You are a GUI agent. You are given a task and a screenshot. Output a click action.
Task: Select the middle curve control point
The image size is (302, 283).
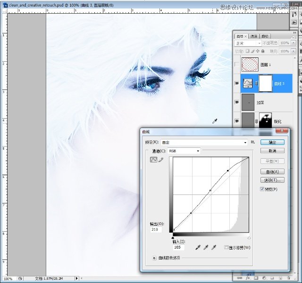[210, 190]
